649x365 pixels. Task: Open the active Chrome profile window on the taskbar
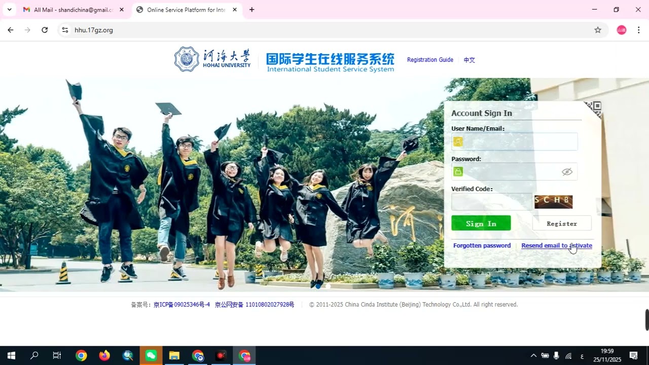(x=244, y=355)
